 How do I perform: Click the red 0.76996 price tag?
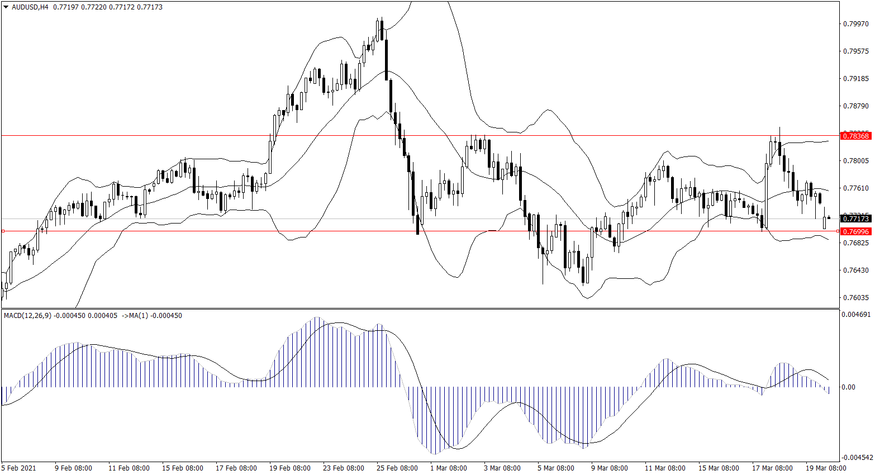pyautogui.click(x=855, y=231)
